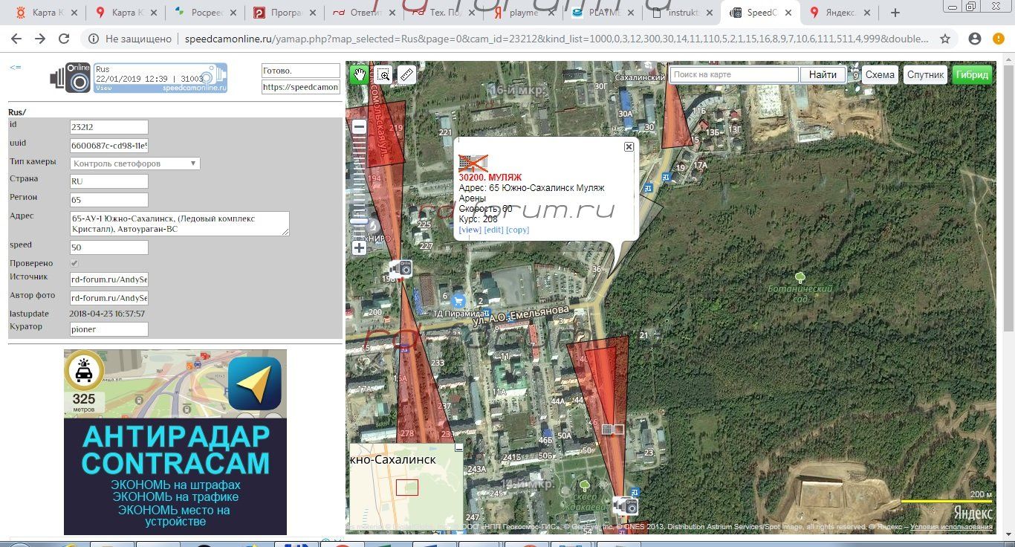This screenshot has width=1015, height=547.
Task: Open the Тип камеры dropdown
Action: click(135, 164)
